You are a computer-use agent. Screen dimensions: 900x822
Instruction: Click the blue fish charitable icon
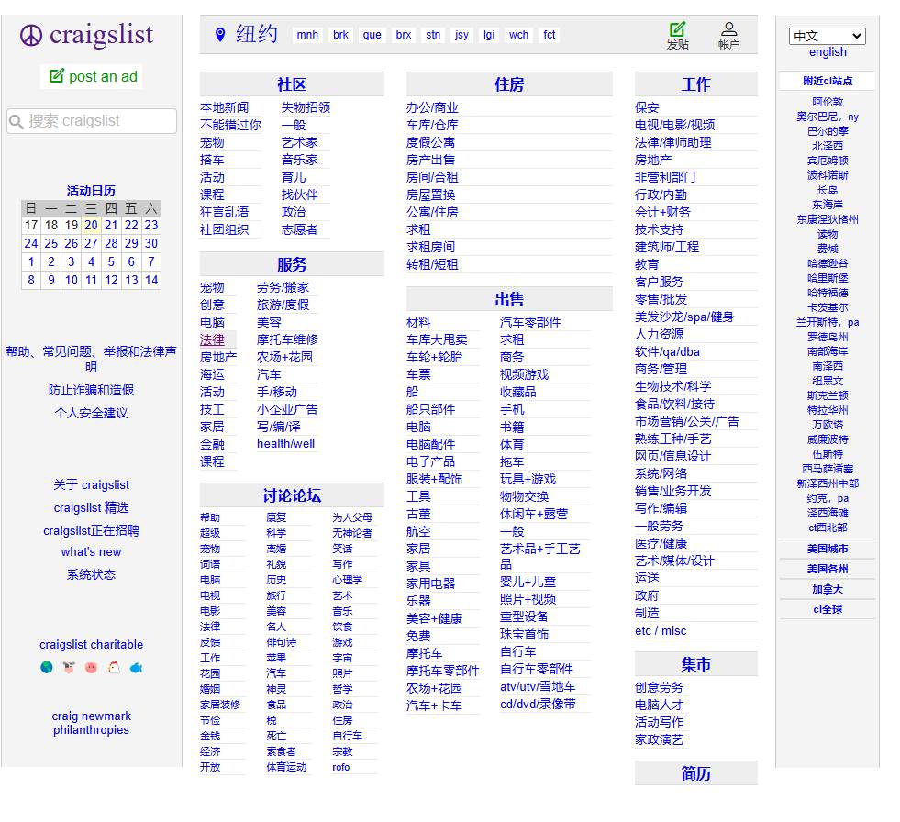click(136, 667)
